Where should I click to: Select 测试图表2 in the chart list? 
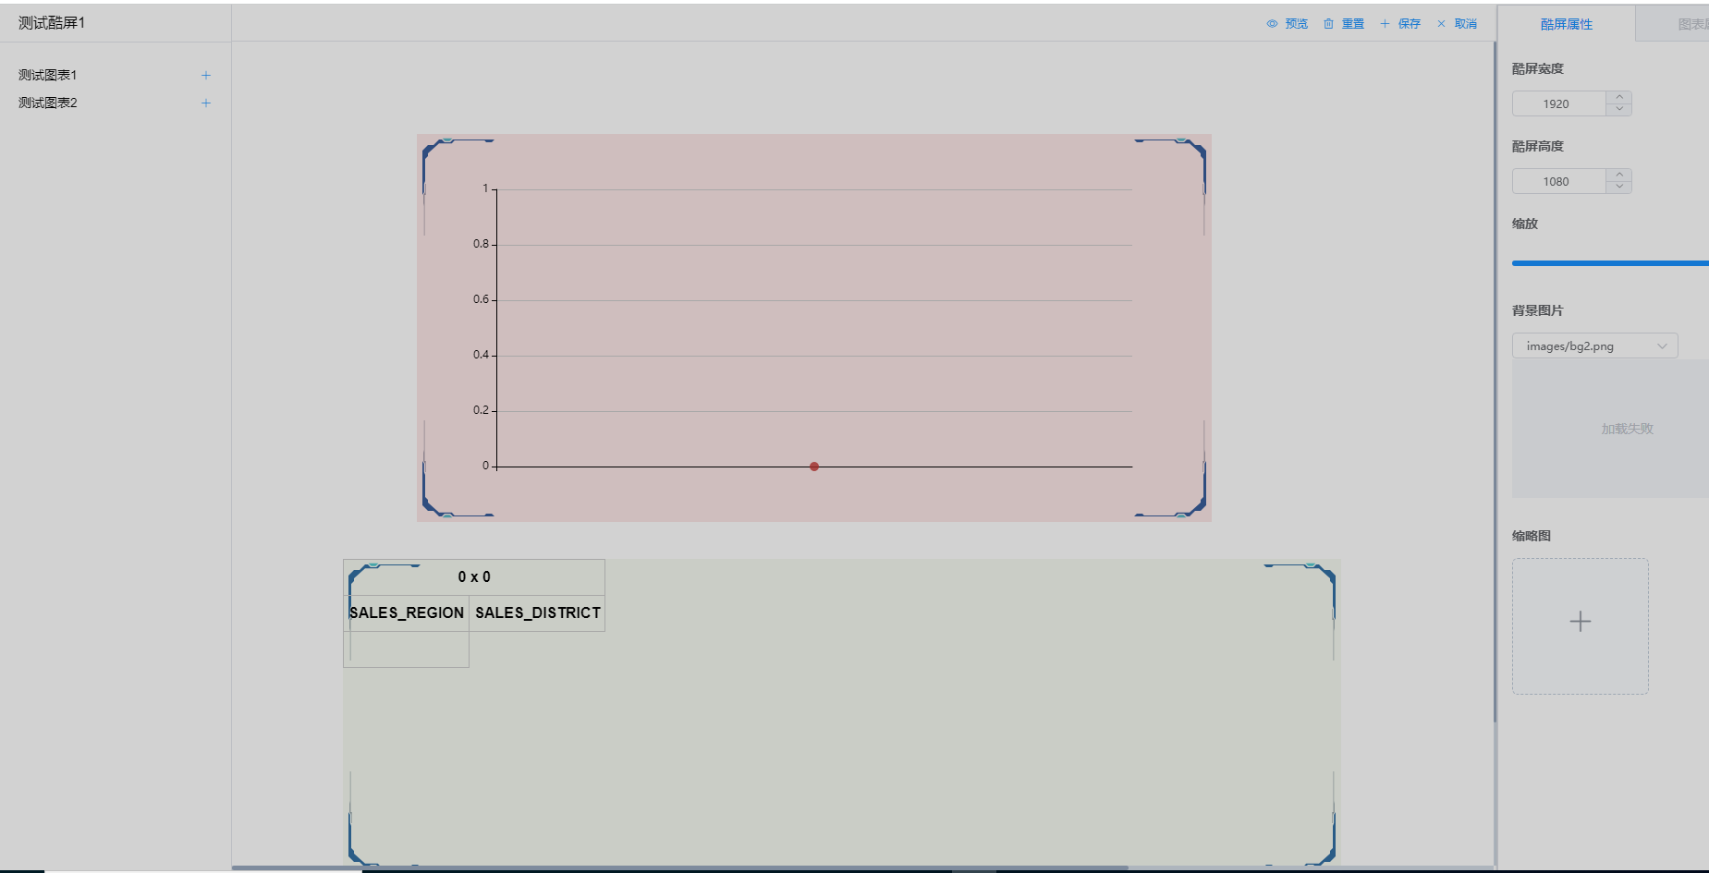coord(48,103)
